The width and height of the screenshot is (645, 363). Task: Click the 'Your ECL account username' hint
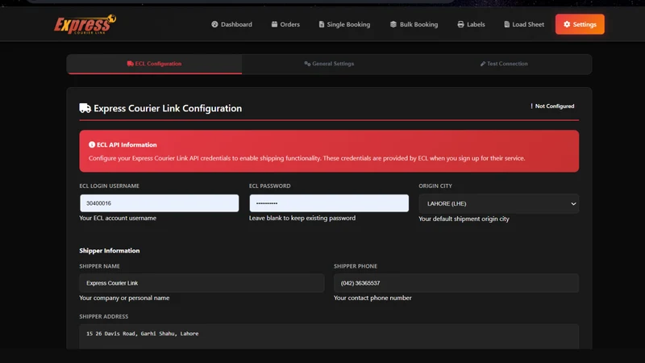(118, 218)
